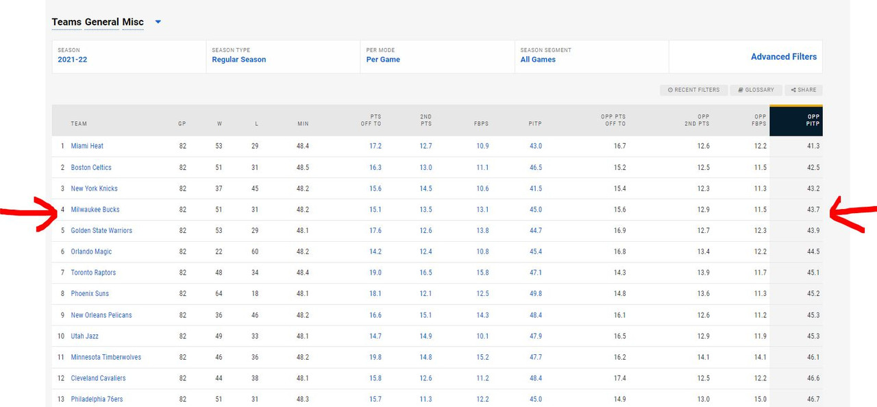This screenshot has height=407, width=877.
Task: Open the Teams General Misc dropdown arrow
Action: pos(158,22)
